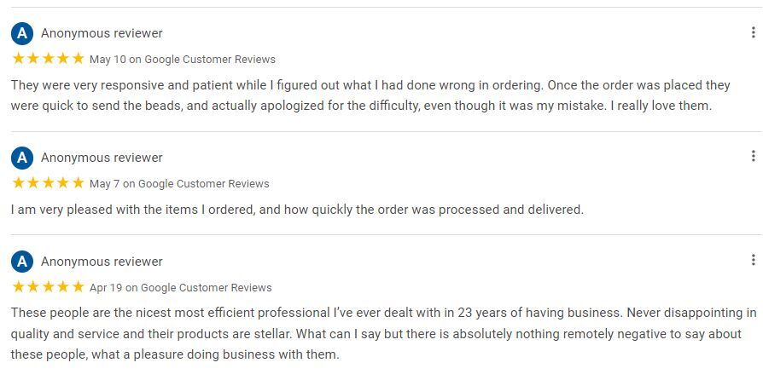
Task: Click 'May 7 on Google Customer Reviews' label
Action: [x=179, y=184]
